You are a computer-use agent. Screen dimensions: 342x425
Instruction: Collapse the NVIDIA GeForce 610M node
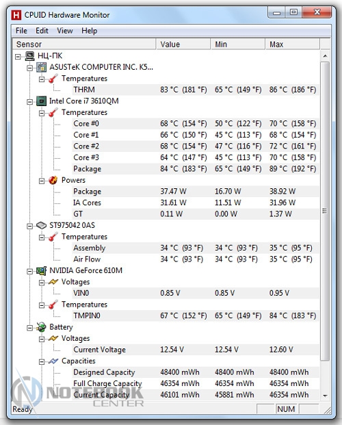pos(30,271)
